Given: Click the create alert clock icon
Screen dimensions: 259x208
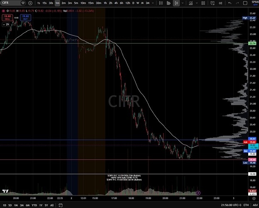Looking at the screenshot, I should coord(212,3).
